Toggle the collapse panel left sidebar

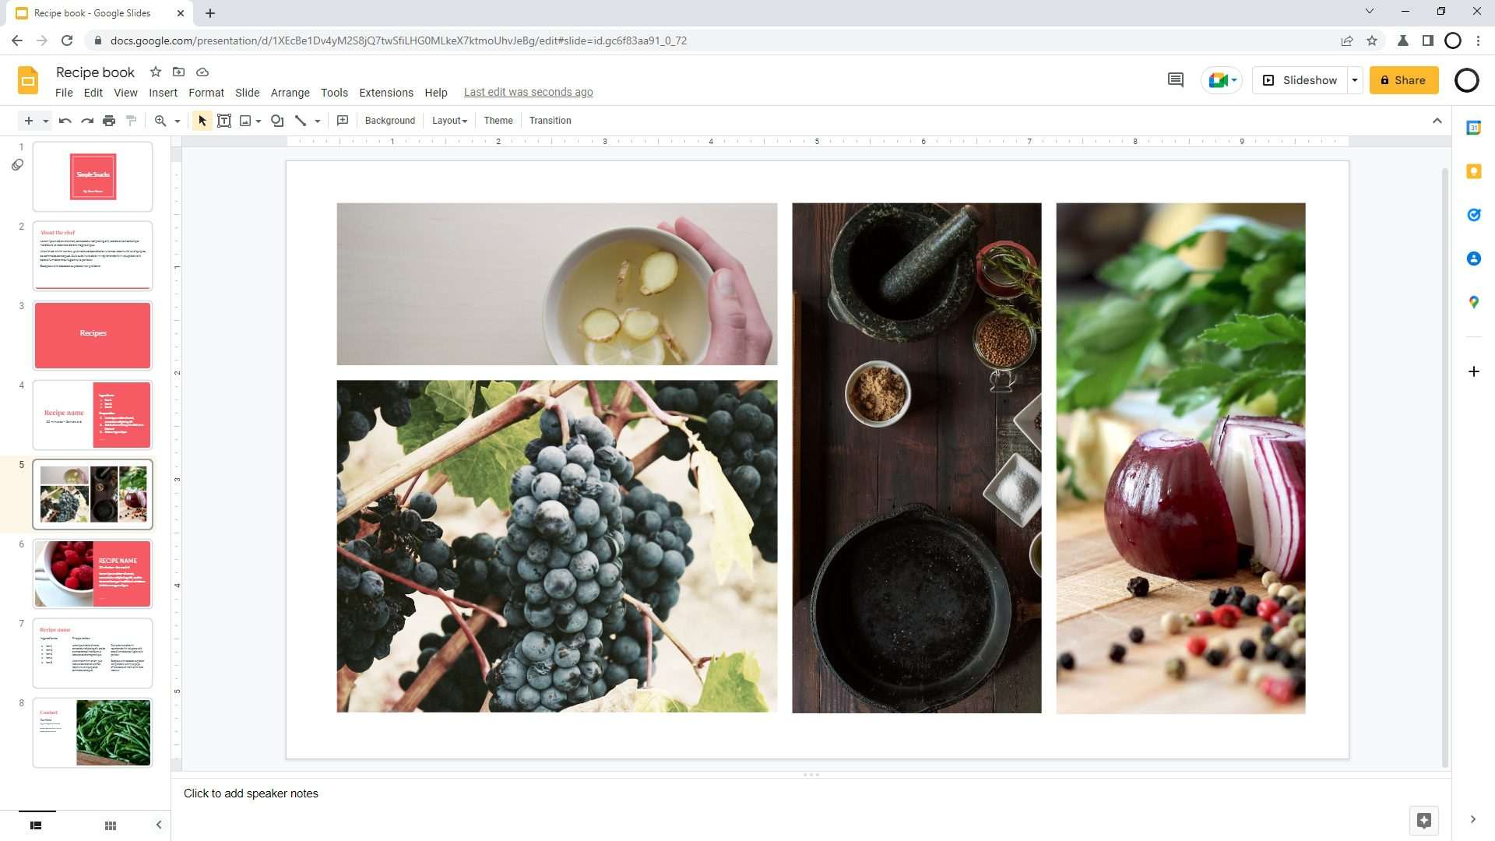tap(159, 824)
